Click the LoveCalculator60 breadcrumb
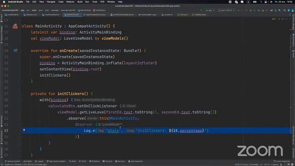Image resolution: width=295 pixels, height=166 pixels. (x=10, y=10)
